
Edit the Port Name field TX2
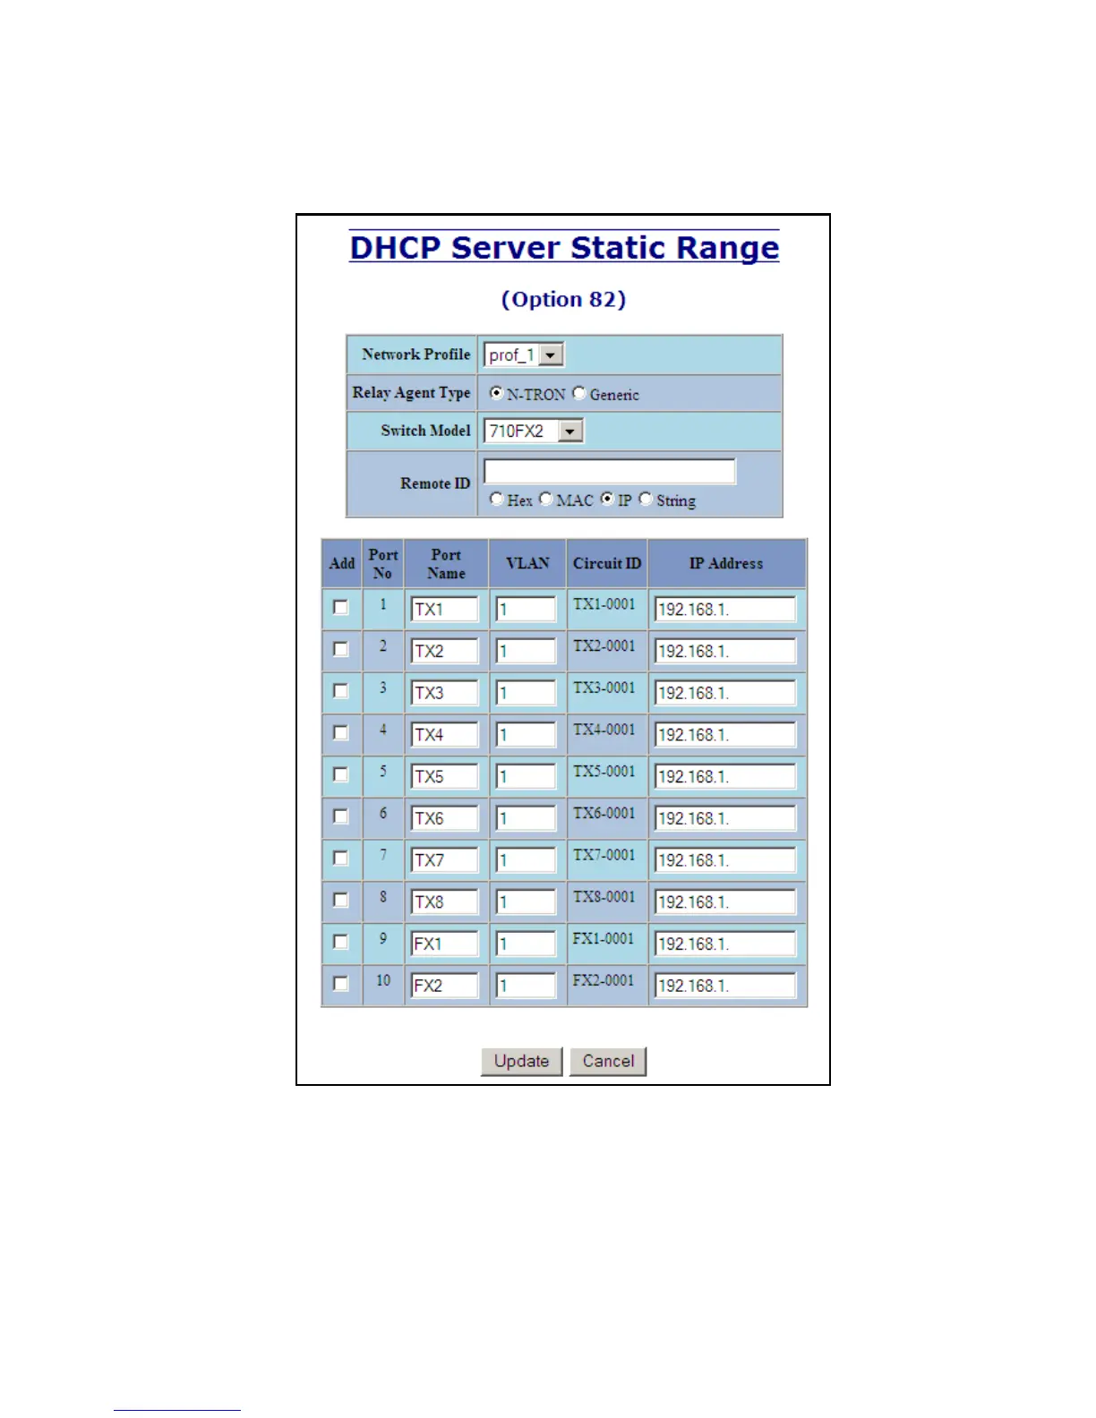(445, 651)
